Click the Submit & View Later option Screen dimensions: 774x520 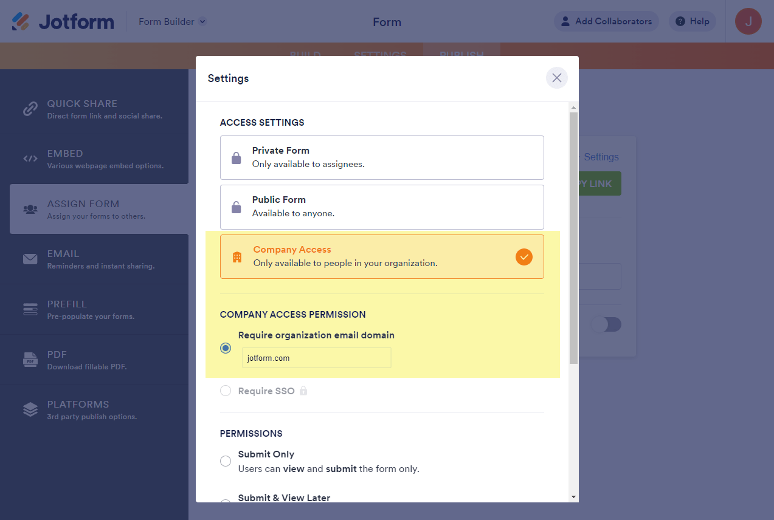coord(284,498)
